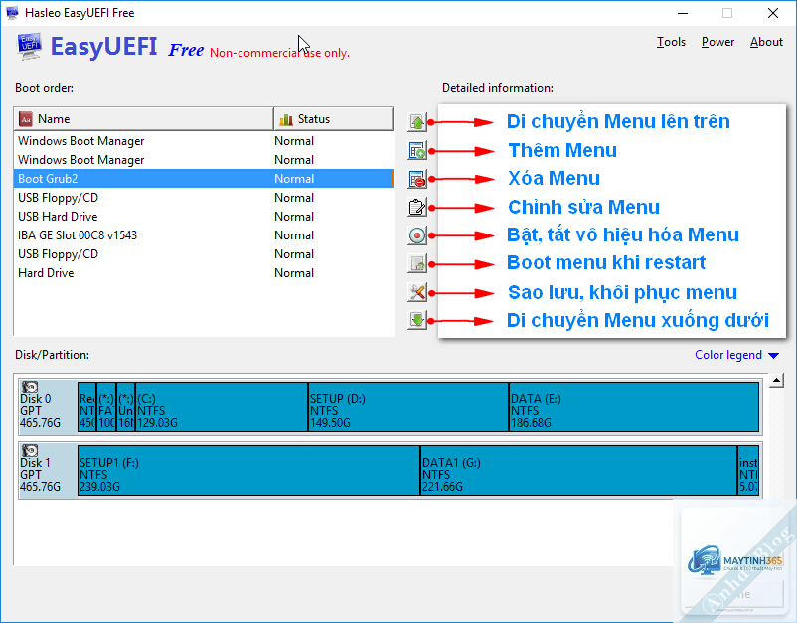
Task: Select the 16M unallocated partition on Disk 0
Action: [125, 407]
